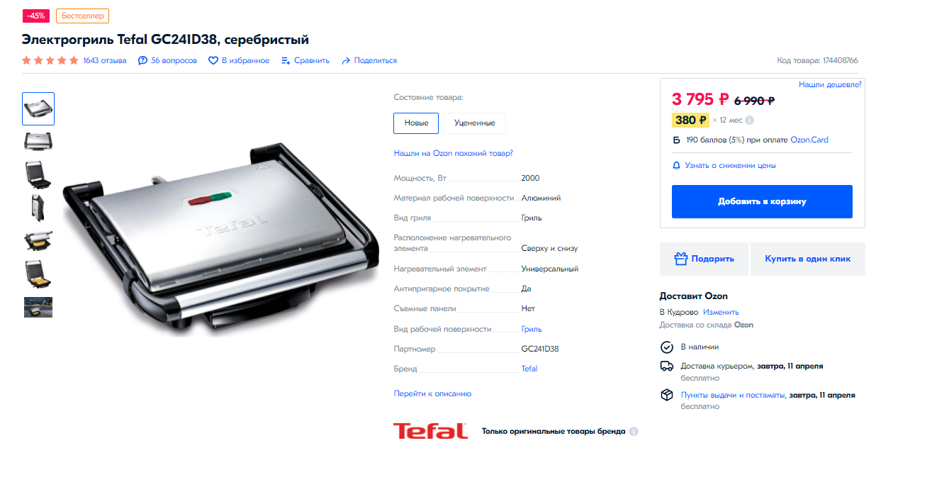Click the bell icon for price drop alerts
The height and width of the screenshot is (482, 932).
tap(676, 165)
